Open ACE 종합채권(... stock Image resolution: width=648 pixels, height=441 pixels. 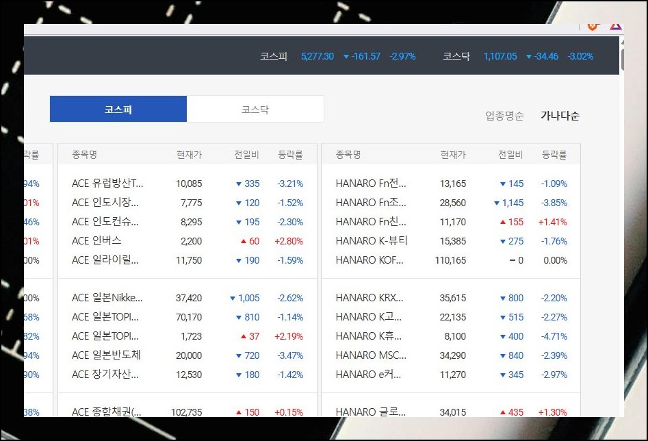[107, 412]
